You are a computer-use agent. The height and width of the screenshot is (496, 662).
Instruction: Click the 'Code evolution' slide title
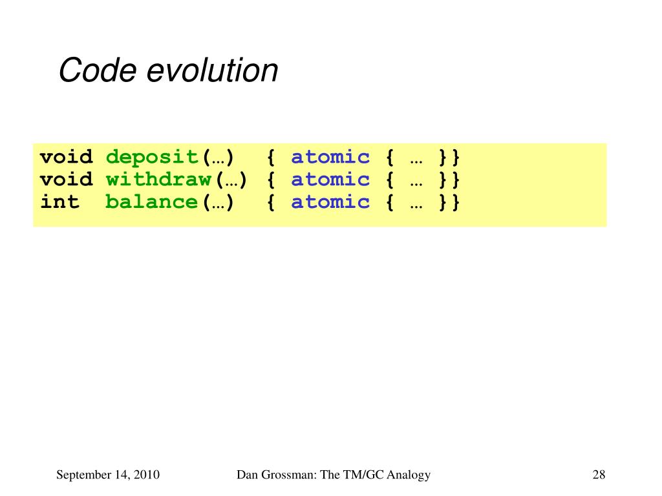(x=169, y=70)
